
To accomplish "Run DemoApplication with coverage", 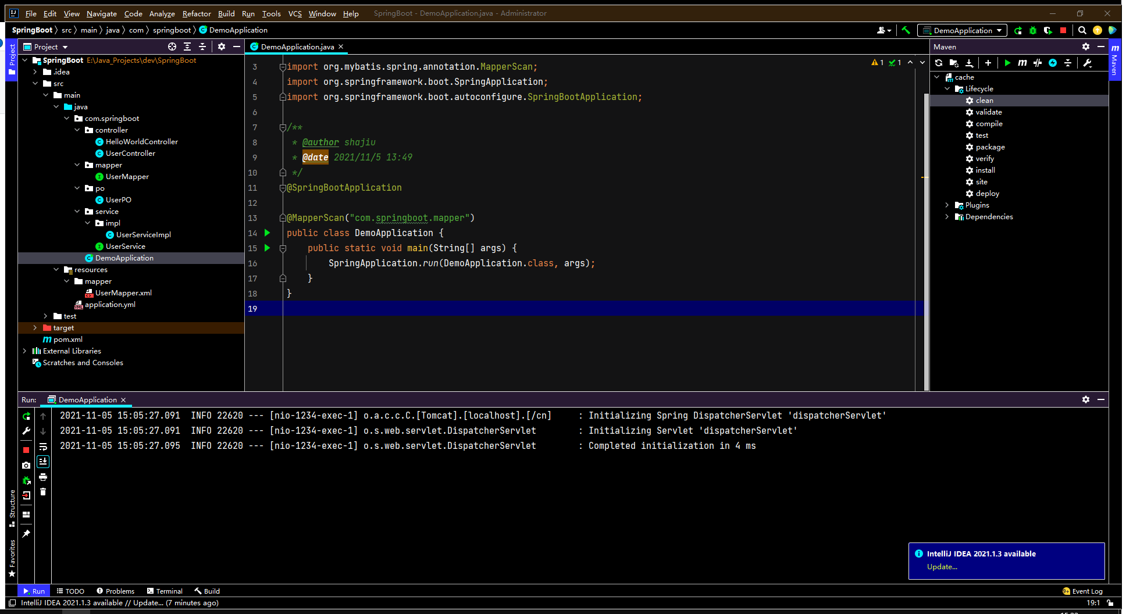I will tap(1048, 30).
